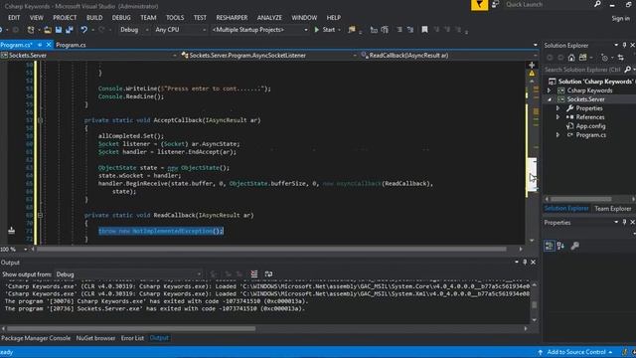Click the Categorized icon in Properties panel
The height and width of the screenshot is (358, 636).
click(549, 246)
